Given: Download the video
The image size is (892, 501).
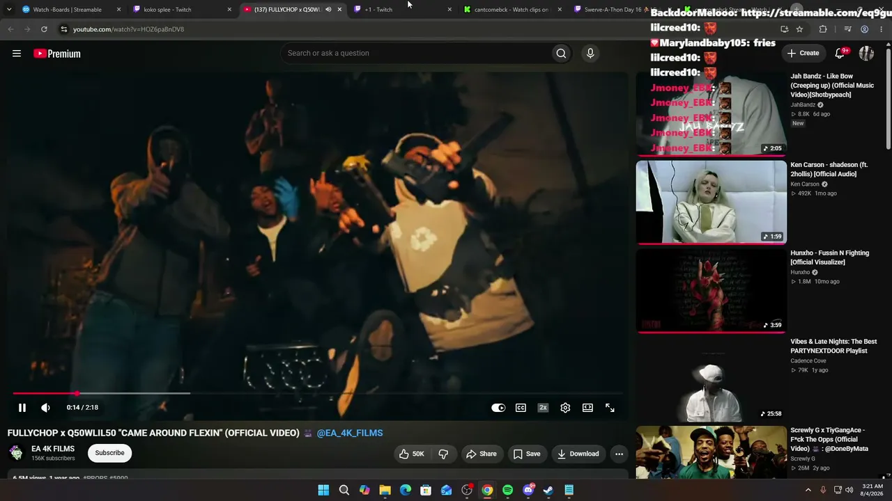Looking at the screenshot, I should click(x=578, y=454).
